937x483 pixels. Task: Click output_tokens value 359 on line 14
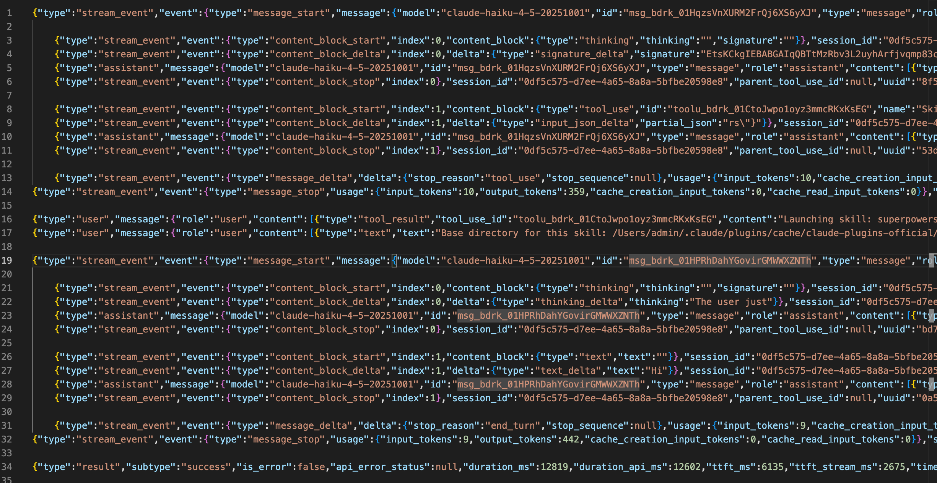[x=576, y=192]
